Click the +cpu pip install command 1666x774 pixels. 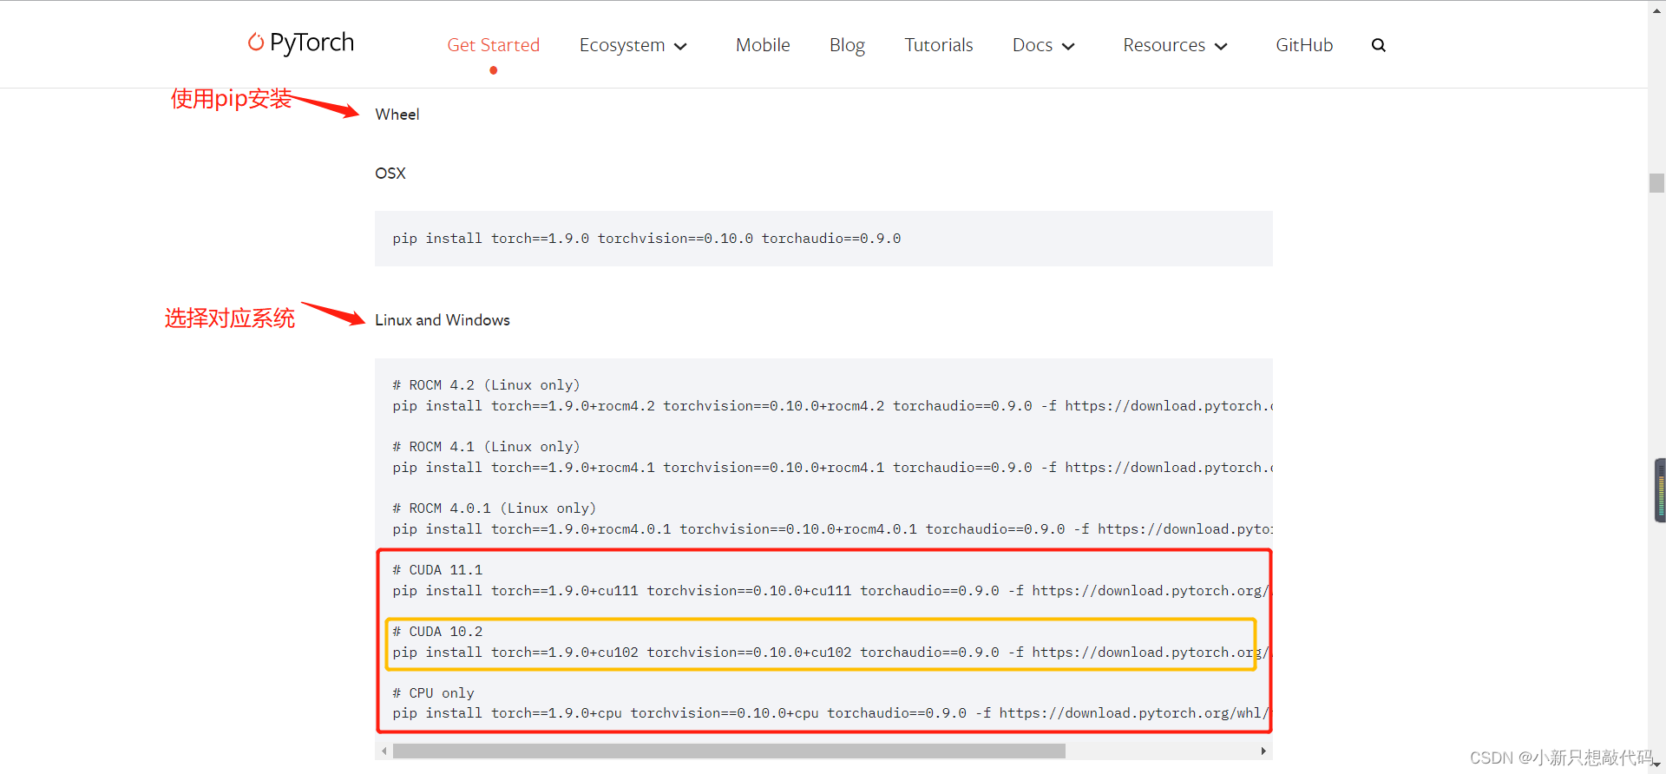830,713
